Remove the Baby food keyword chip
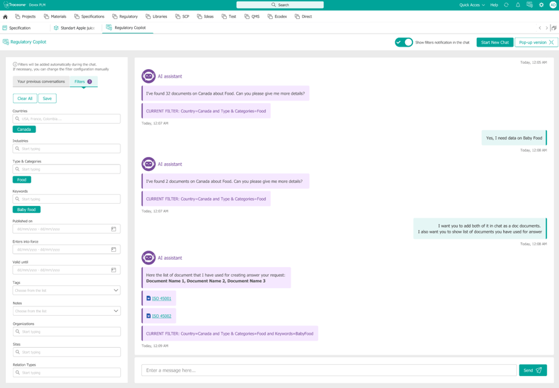This screenshot has width=559, height=388. [x=26, y=210]
